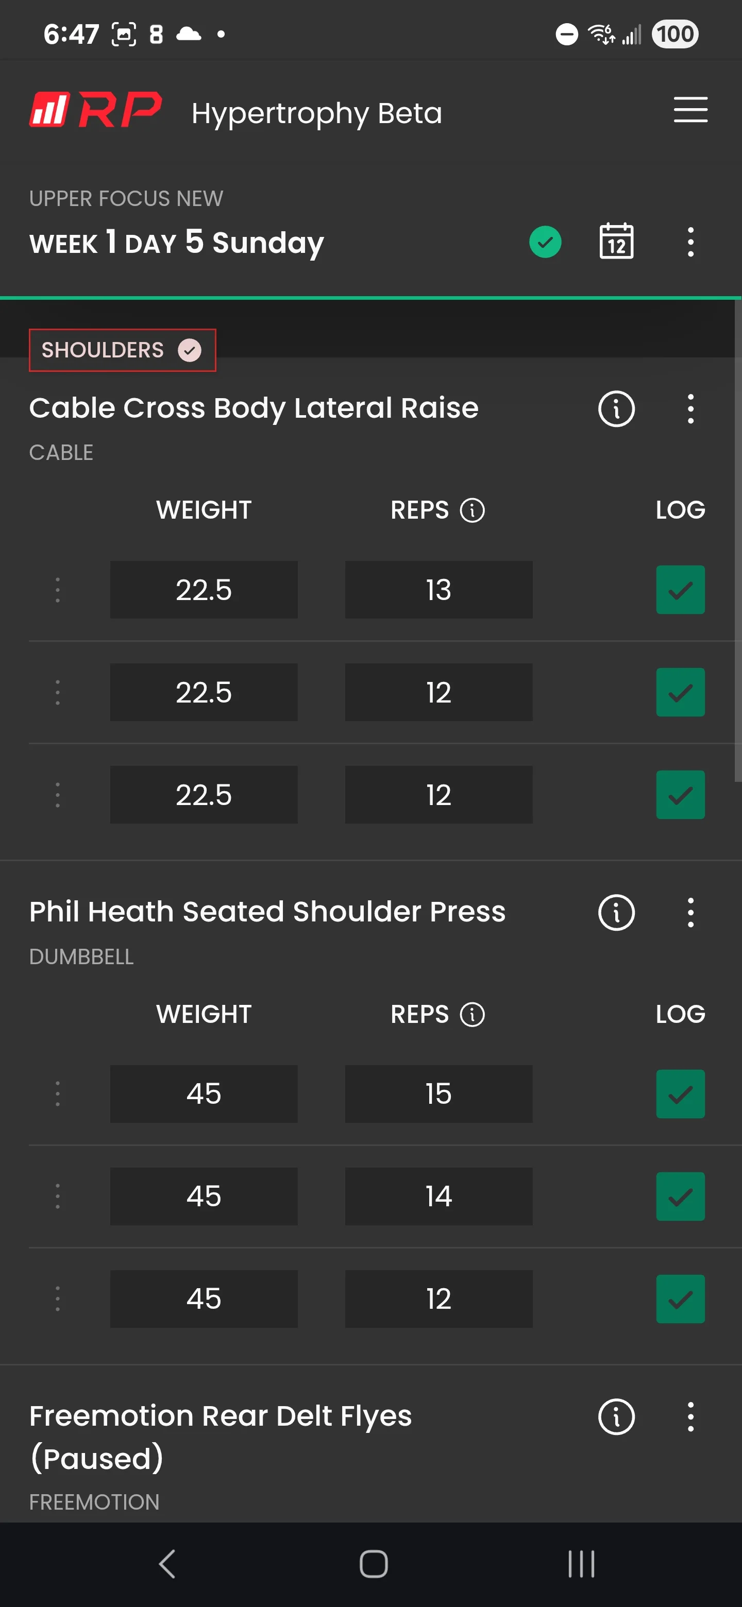The width and height of the screenshot is (742, 1607).
Task: Toggle log checkbox for the 45 x 15 set
Action: point(680,1093)
